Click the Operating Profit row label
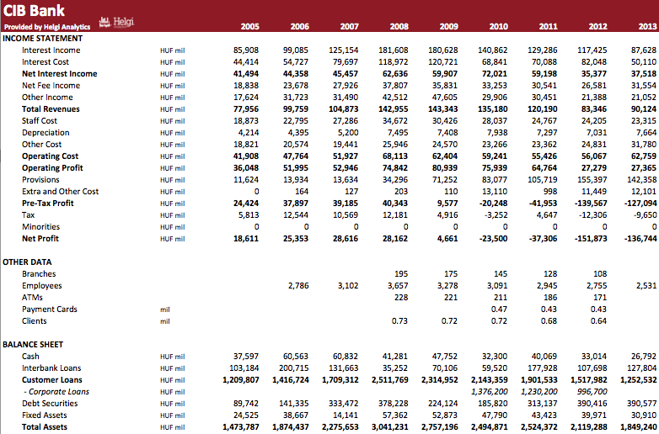This screenshot has width=659, height=434. pyautogui.click(x=52, y=167)
